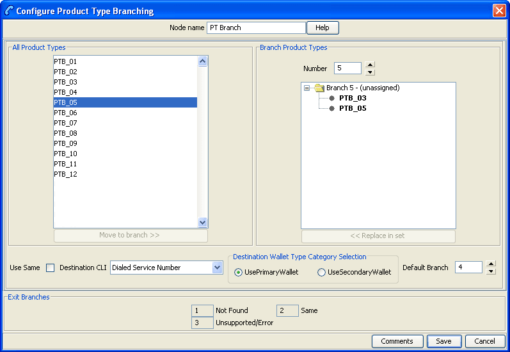Screen dimensions: 510x352
Task: Increase the Default Branch value
Action: 491,264
